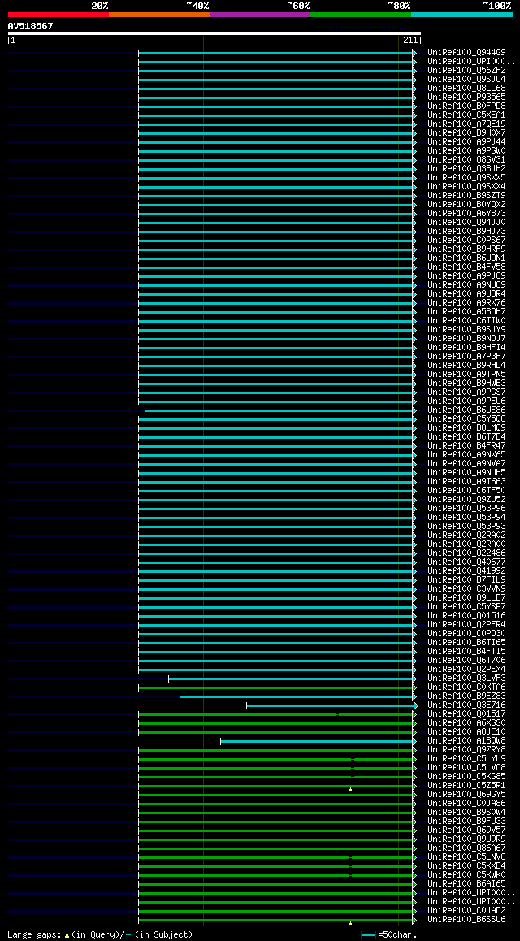Click the 211 end-position marker
The height and width of the screenshot is (941, 520).
coord(411,40)
